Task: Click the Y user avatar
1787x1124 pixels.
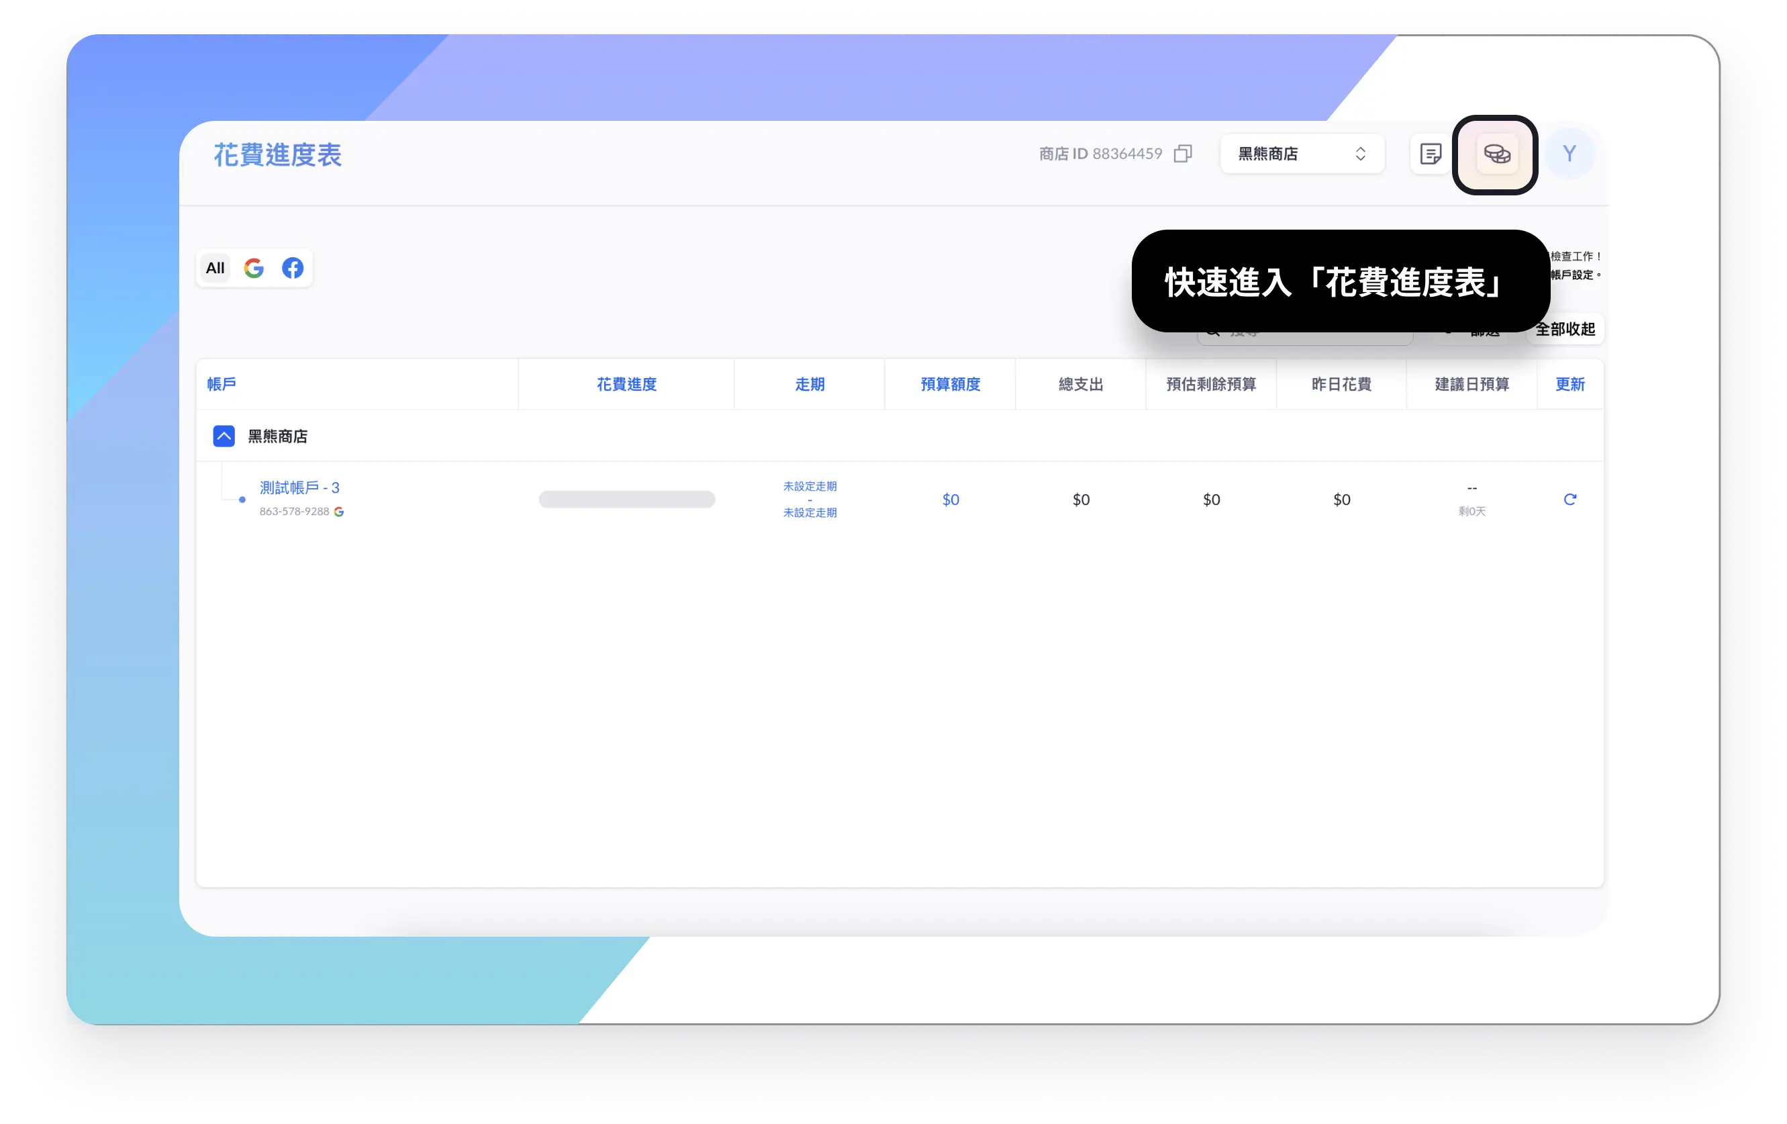Action: pos(1569,154)
